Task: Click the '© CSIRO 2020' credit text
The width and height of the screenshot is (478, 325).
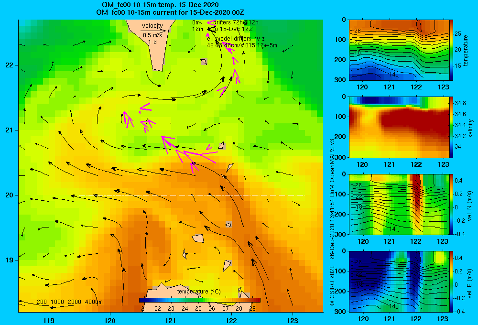Action: click(x=332, y=285)
